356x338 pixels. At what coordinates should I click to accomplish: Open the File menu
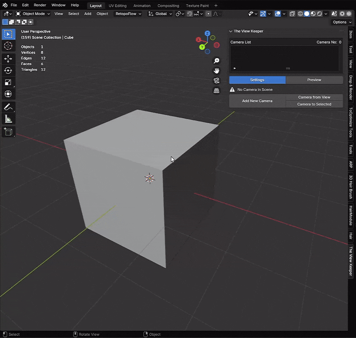point(14,5)
